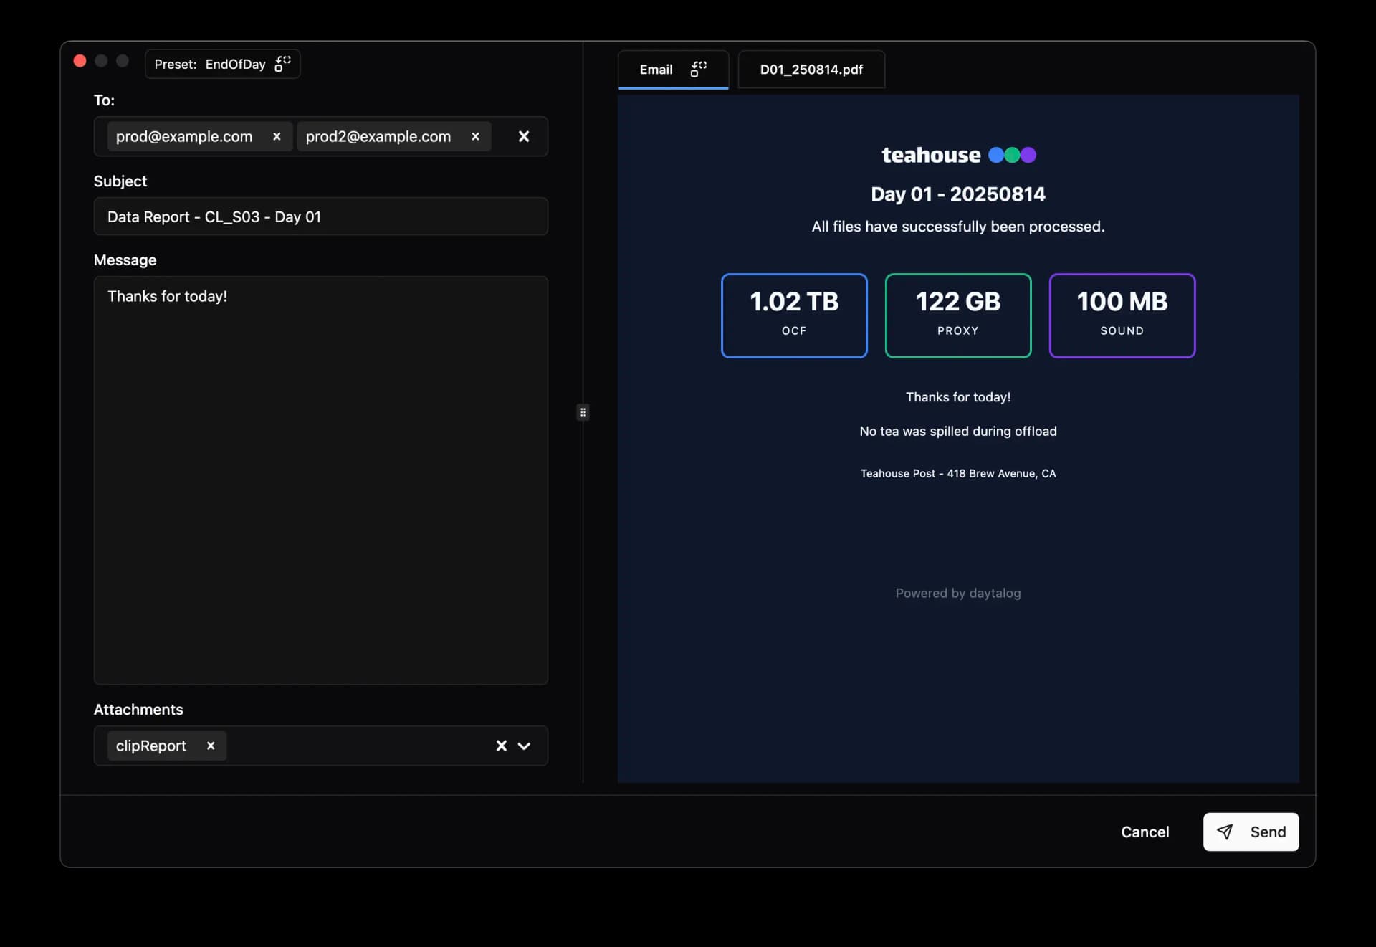The width and height of the screenshot is (1376, 947).
Task: Grab the panel divider resize handle
Action: click(583, 412)
